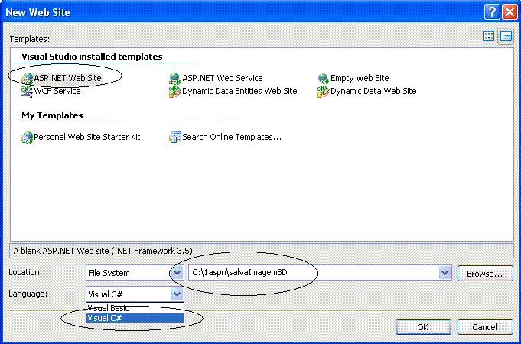The width and height of the screenshot is (521, 344).
Task: Expand the location path history dropdown arrow
Action: 444,273
